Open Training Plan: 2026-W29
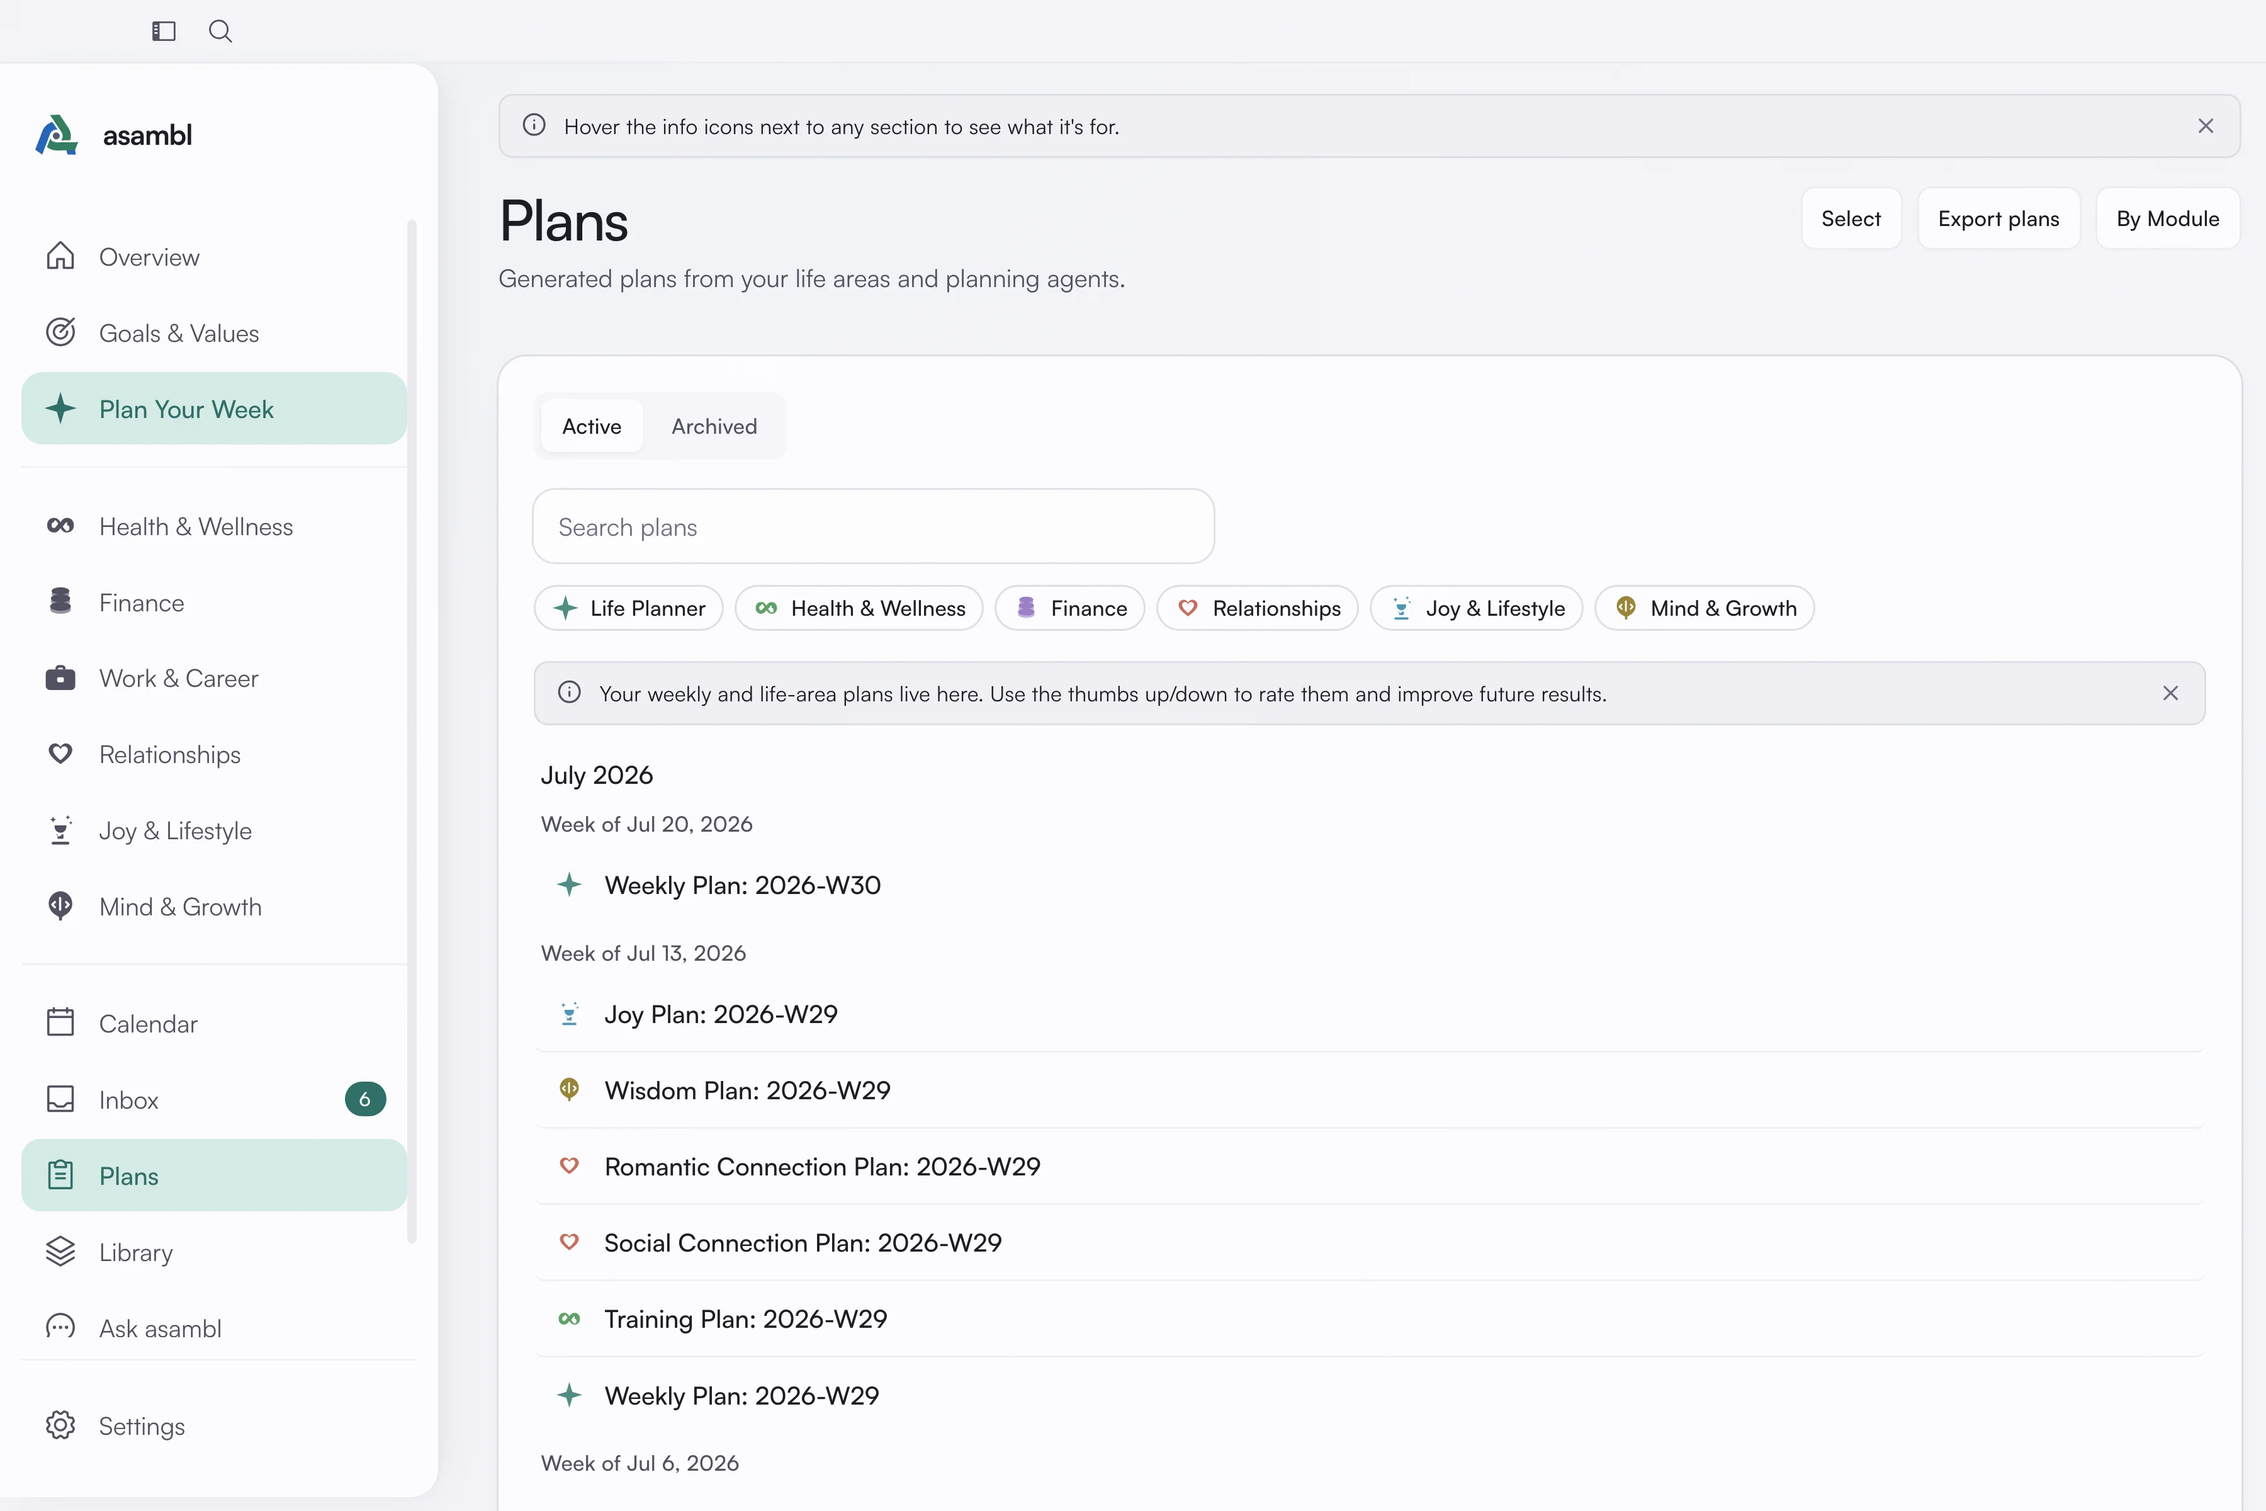The image size is (2266, 1511). 1369,1318
